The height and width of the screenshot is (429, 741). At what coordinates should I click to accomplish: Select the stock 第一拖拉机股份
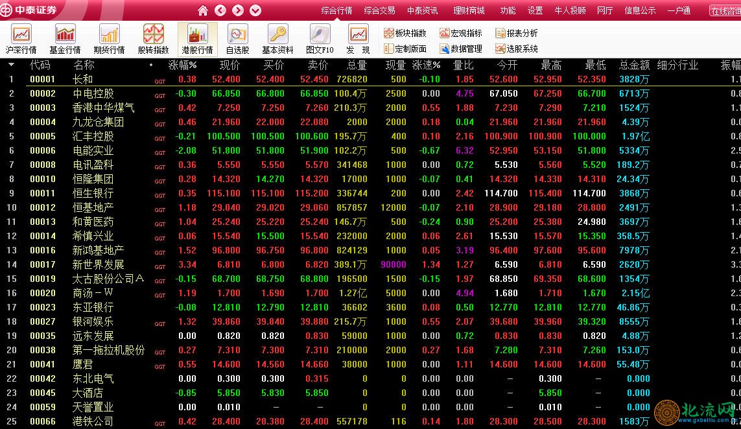pyautogui.click(x=109, y=350)
